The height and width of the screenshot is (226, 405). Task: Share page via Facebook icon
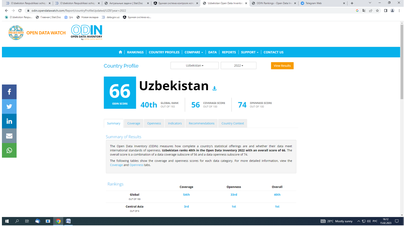click(x=9, y=92)
